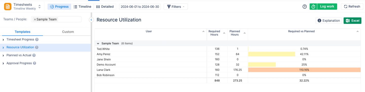Image resolution: width=365 pixels, height=92 pixels.
Task: Click help icon next to Timesheet Progress
Action: point(37,40)
